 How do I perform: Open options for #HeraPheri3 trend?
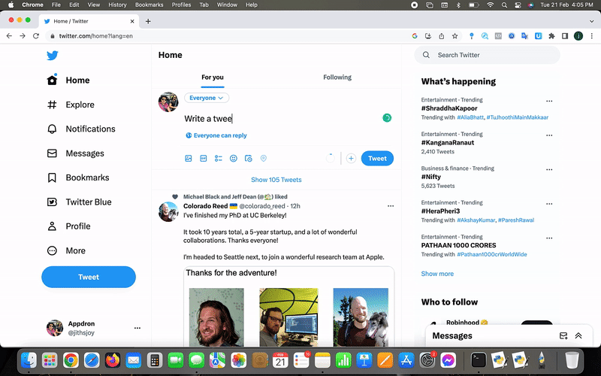click(549, 204)
